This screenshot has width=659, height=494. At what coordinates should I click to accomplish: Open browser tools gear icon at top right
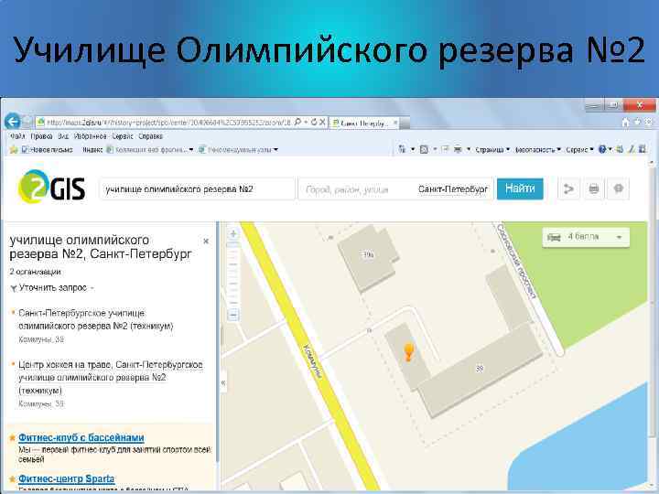click(649, 122)
